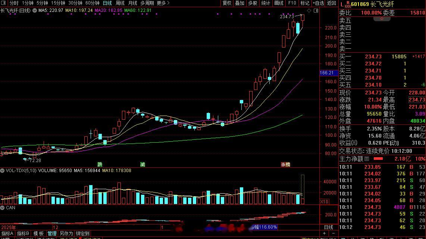Click the L R margin badge icon
Screen dimensions: 426x239
[x=345, y=4]
